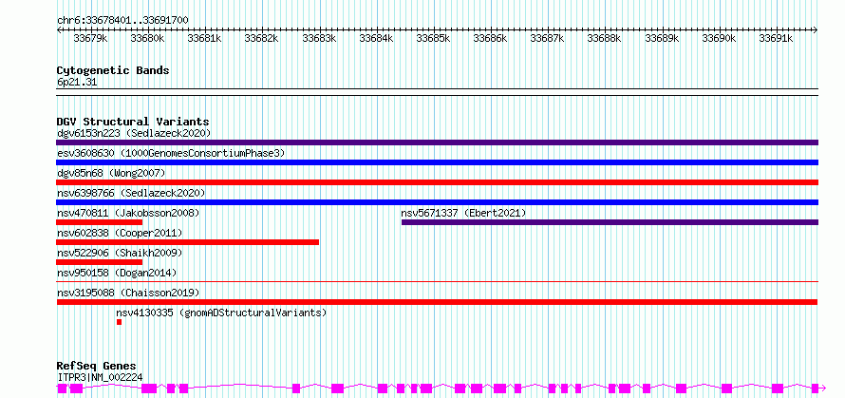Click the red nsv3195088 variant bar
Image resolution: width=845 pixels, height=398 pixels.
click(437, 302)
